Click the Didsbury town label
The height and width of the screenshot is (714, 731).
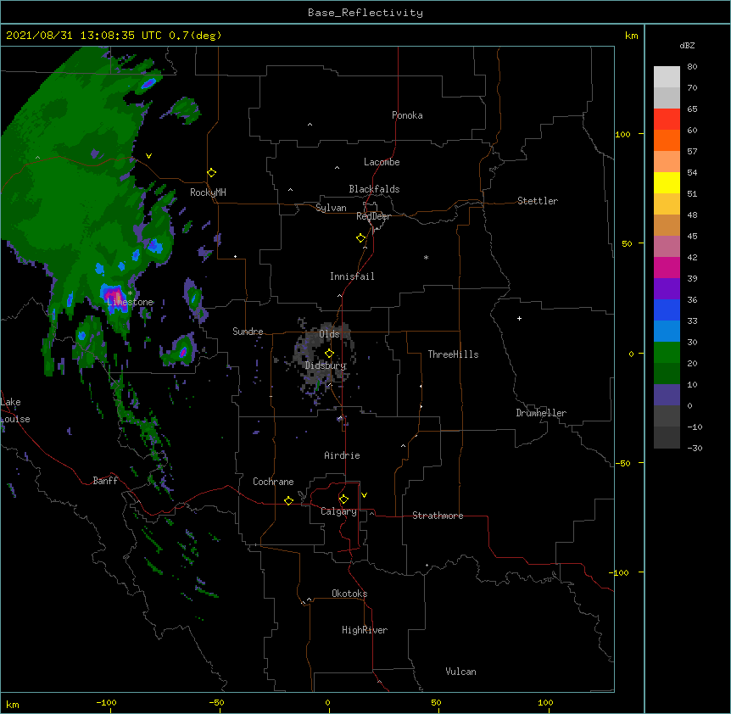click(326, 365)
